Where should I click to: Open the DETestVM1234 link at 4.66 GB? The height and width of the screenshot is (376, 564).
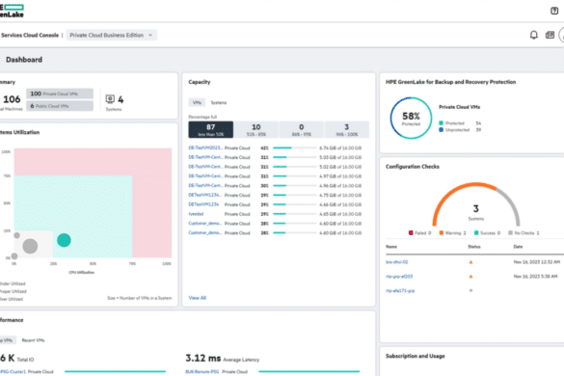point(203,204)
